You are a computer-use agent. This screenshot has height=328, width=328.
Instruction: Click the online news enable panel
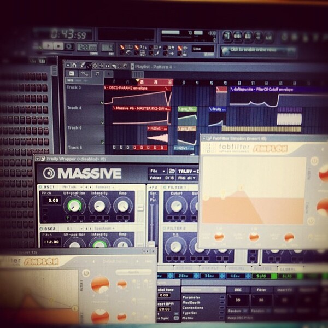pos(258,51)
